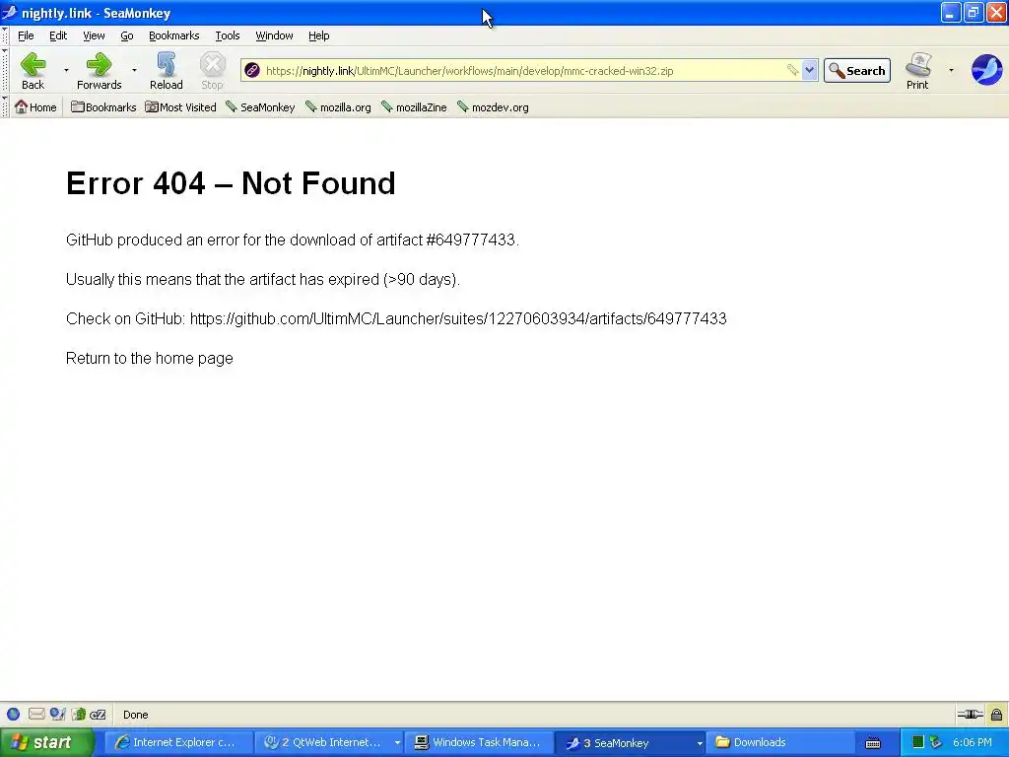Image resolution: width=1009 pixels, height=757 pixels.
Task: Expand the Forwards button history dropdown
Action: tap(134, 70)
